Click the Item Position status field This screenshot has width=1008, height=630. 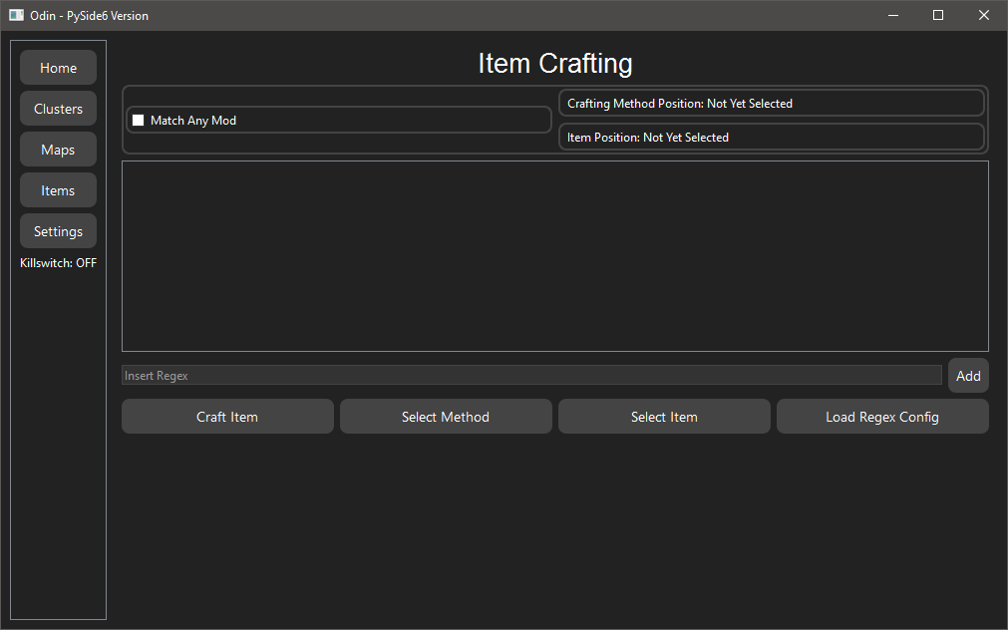[771, 137]
